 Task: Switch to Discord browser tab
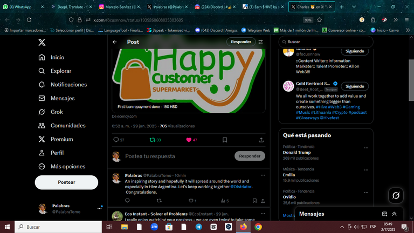point(215,7)
